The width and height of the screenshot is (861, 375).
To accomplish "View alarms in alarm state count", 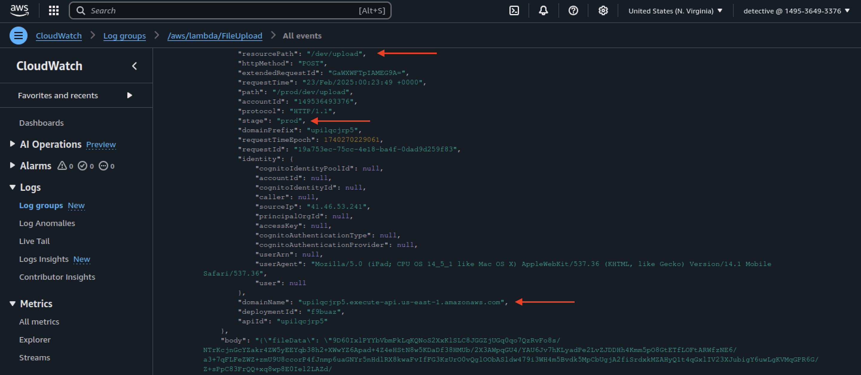I will pyautogui.click(x=65, y=166).
